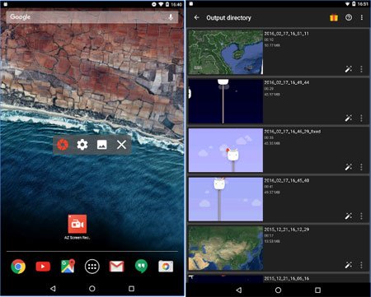Tap Home on the right phone's navigation bar
Image resolution: width=371 pixels, height=297 pixels.
(278, 290)
